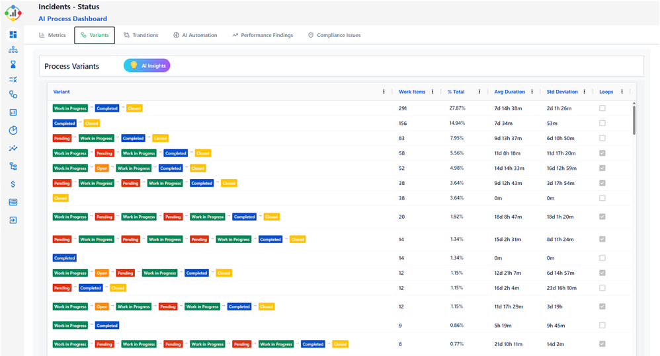
Task: Click the table's vertical scrollbar thumb
Action: pyautogui.click(x=634, y=119)
